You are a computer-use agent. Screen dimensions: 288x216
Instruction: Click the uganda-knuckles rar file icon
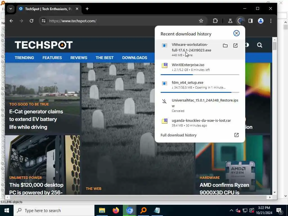pyautogui.click(x=164, y=121)
